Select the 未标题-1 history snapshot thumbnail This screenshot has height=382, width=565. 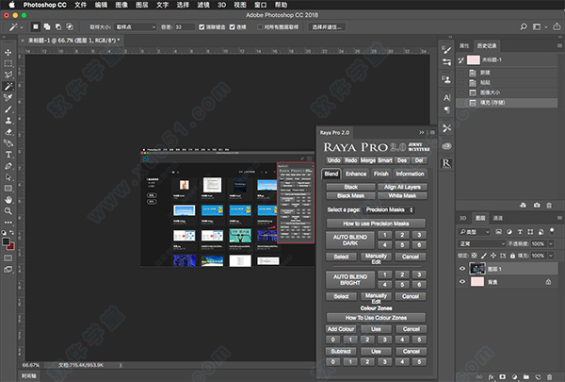(x=474, y=60)
